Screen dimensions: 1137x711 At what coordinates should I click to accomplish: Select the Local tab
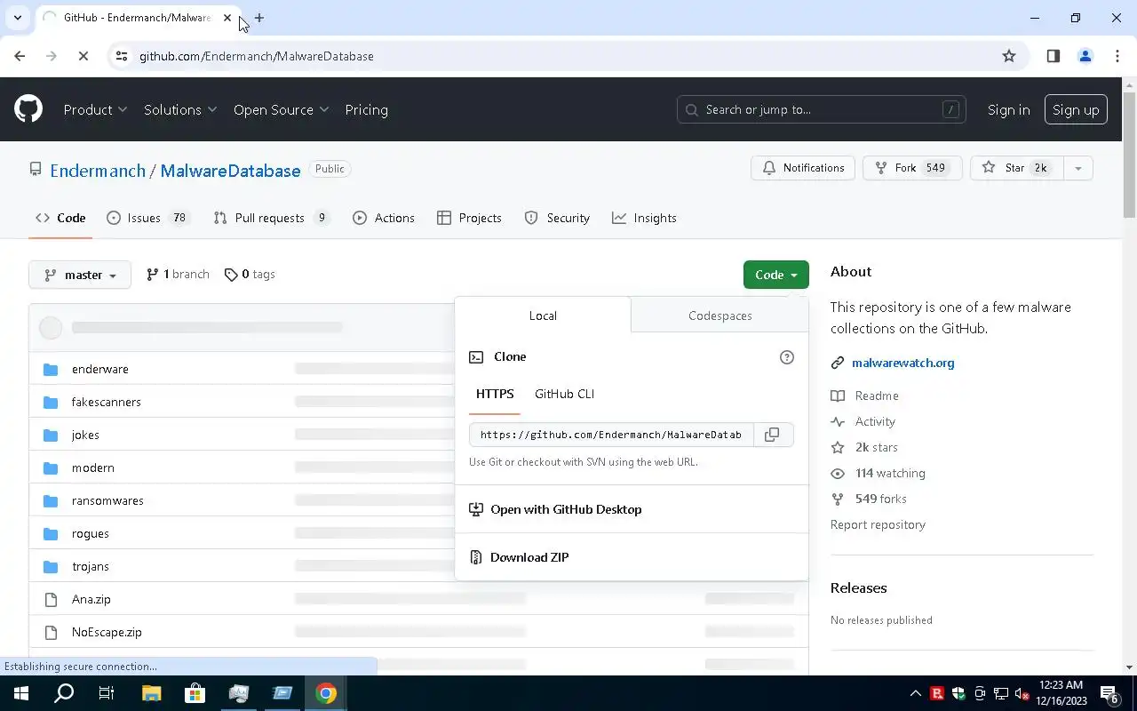click(x=543, y=316)
